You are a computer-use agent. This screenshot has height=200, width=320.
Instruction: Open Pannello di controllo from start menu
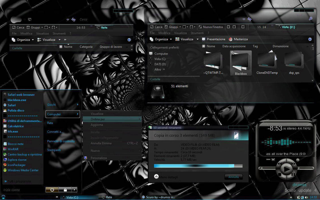coord(61,141)
